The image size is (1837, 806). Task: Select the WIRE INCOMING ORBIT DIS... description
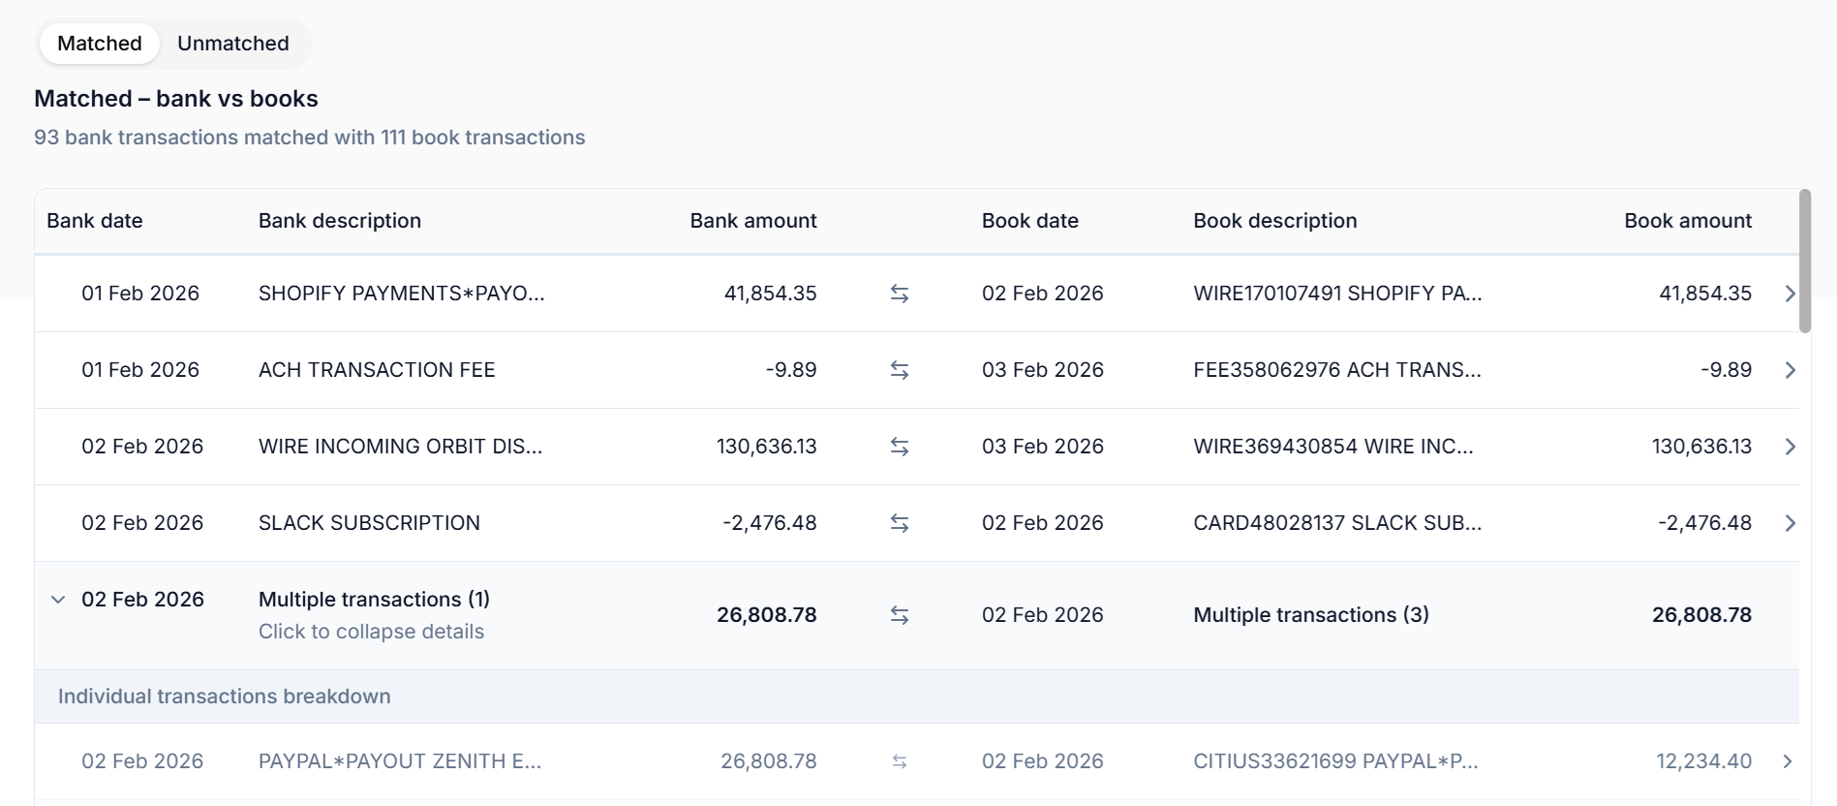click(400, 447)
